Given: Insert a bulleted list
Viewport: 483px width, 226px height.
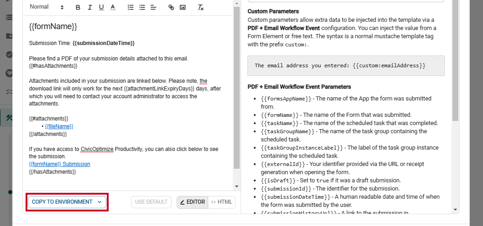Looking at the screenshot, I should (142, 7).
